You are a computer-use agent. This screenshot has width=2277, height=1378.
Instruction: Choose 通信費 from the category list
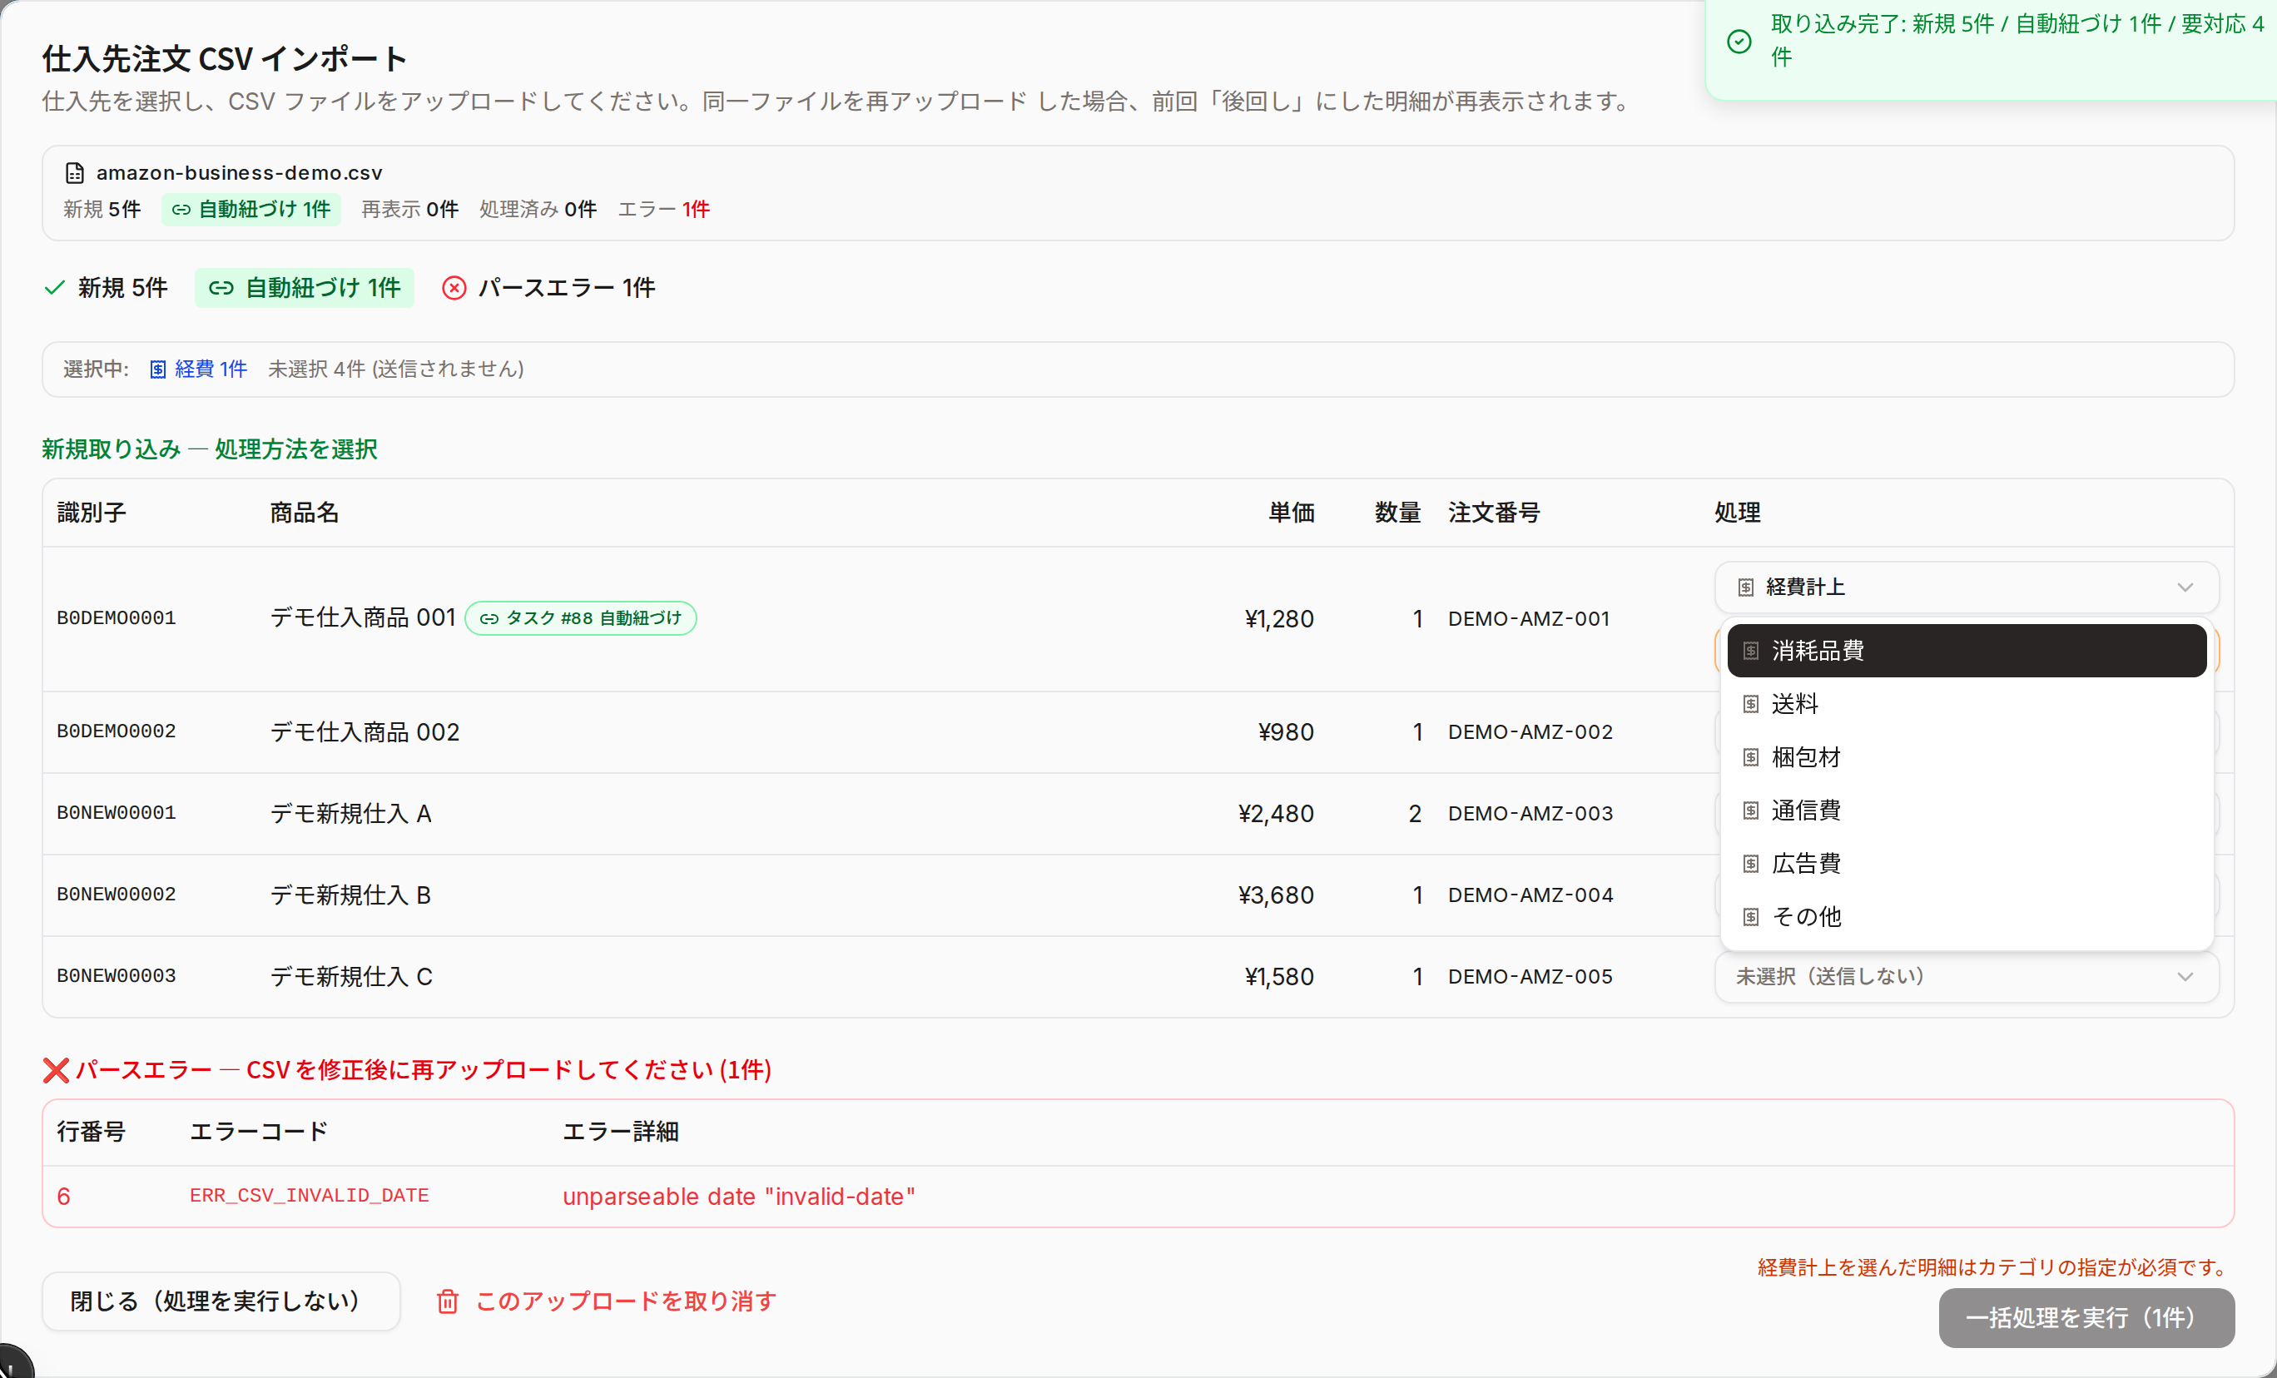tap(1966, 810)
